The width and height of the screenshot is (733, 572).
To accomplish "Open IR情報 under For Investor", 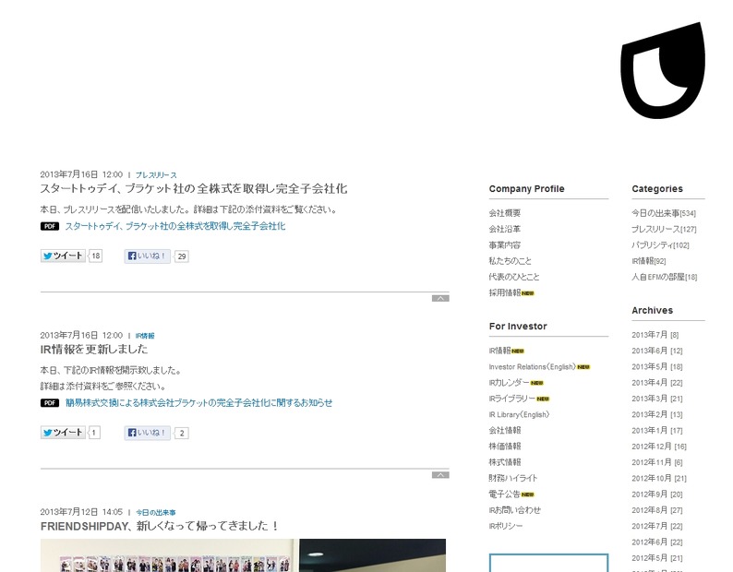I will (x=500, y=351).
